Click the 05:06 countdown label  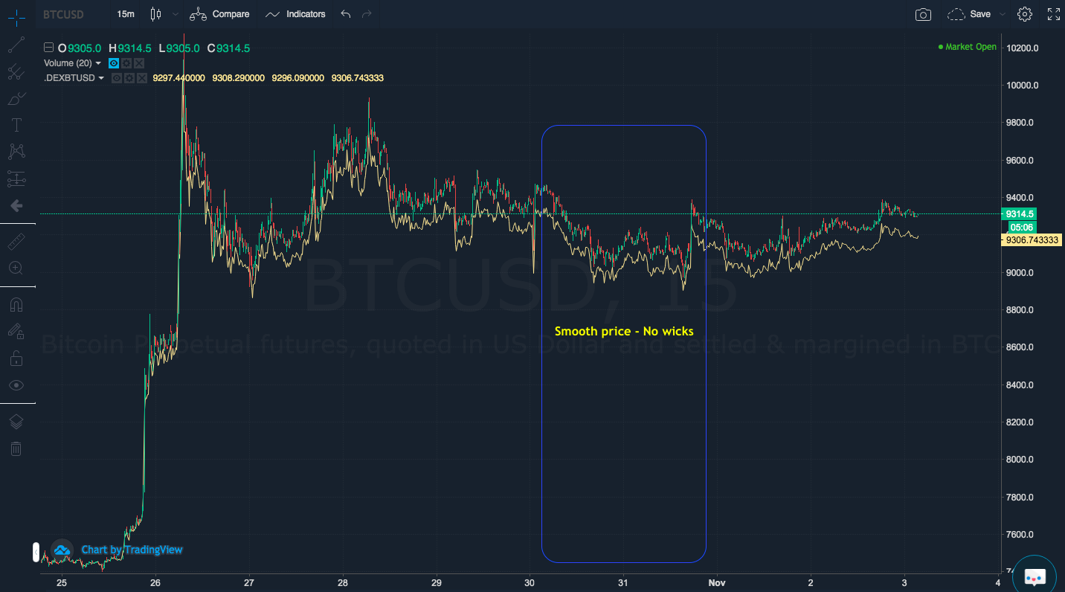(1022, 228)
